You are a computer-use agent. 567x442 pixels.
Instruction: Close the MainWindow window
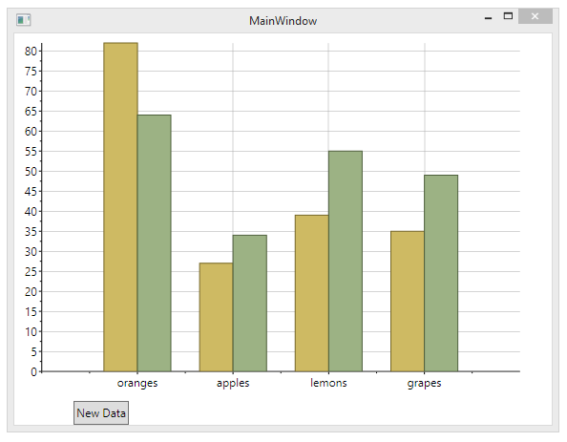(535, 16)
